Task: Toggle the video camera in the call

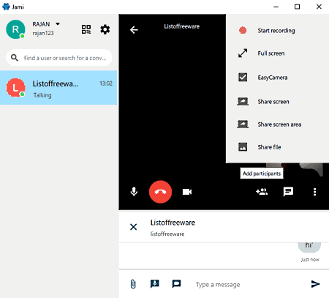Action: (x=187, y=192)
